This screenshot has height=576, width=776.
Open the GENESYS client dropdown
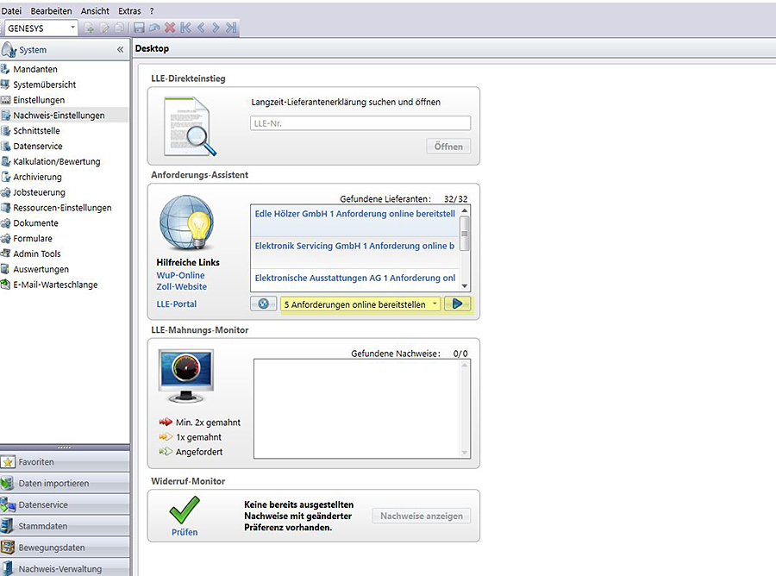[72, 28]
